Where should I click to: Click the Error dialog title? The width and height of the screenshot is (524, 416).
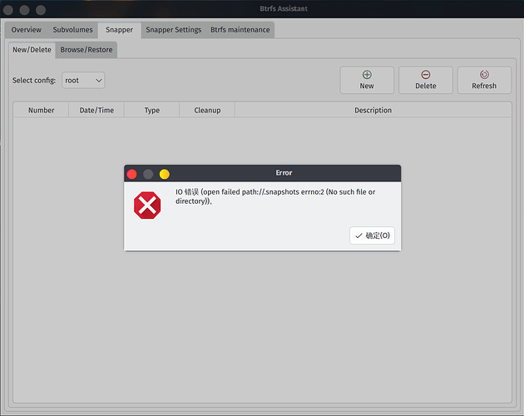284,173
